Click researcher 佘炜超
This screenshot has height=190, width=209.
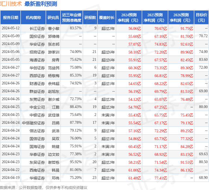54,84
